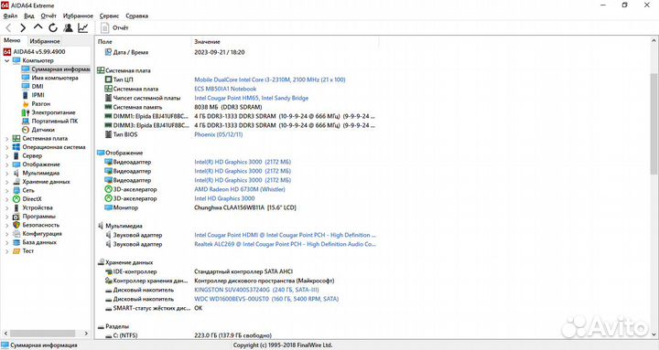Refresh the page with the circular arrow icon

[52, 27]
